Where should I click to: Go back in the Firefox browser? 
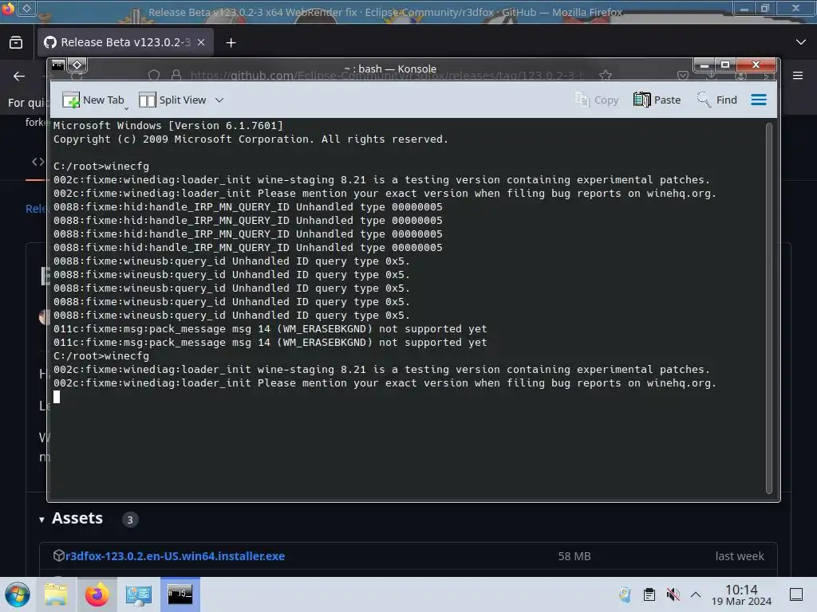pos(19,76)
